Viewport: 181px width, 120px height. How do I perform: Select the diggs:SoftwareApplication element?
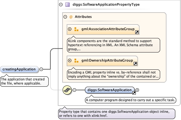click(x=110, y=90)
